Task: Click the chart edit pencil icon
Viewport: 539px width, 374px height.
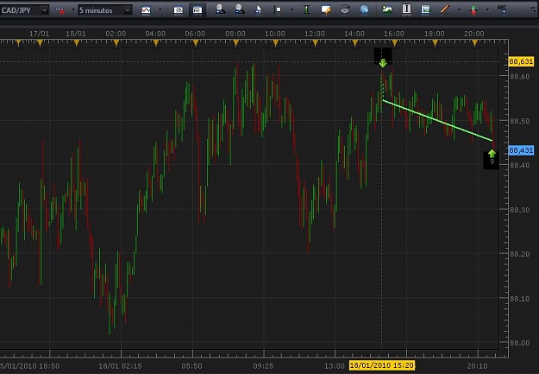Action: pyautogui.click(x=325, y=10)
